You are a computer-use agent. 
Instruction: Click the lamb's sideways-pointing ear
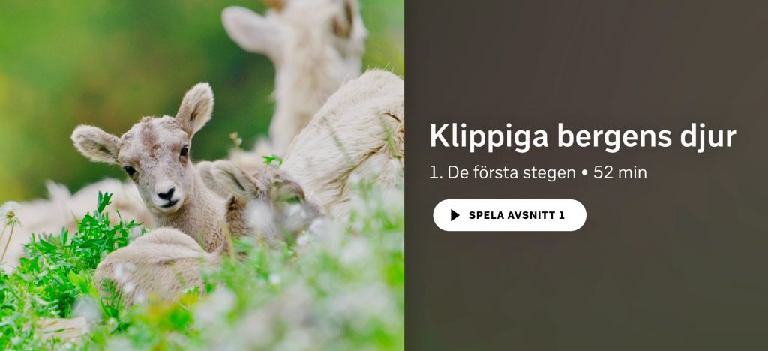coord(95,143)
